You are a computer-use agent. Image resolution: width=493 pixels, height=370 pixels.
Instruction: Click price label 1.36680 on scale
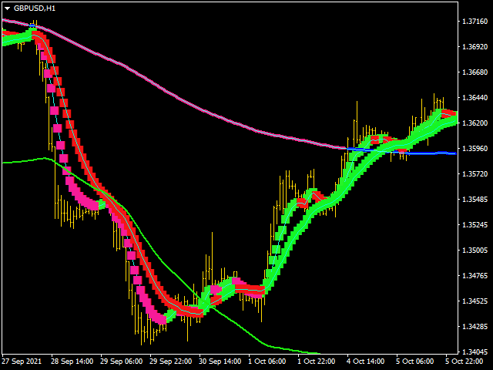click(x=475, y=72)
